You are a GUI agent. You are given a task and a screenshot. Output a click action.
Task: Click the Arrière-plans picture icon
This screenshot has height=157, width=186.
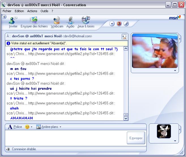point(38,127)
